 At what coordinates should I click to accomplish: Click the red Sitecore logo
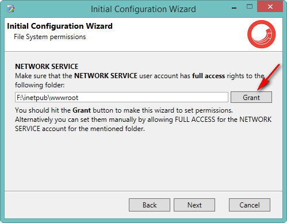(262, 34)
